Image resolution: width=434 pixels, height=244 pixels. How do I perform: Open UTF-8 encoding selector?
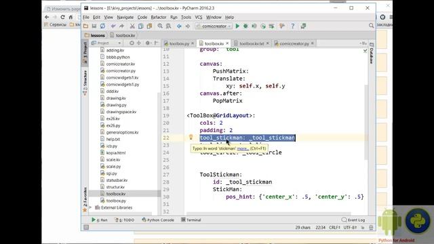(x=350, y=227)
